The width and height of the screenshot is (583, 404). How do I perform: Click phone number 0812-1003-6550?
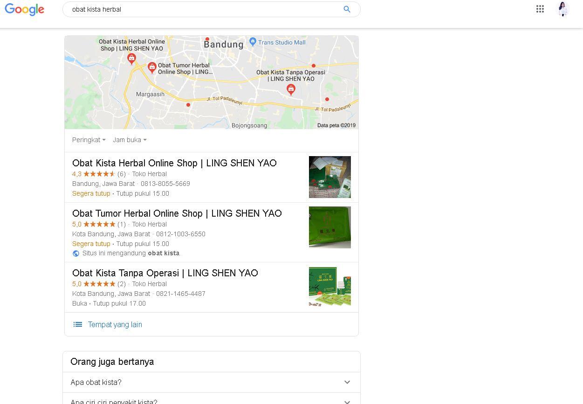coord(181,234)
